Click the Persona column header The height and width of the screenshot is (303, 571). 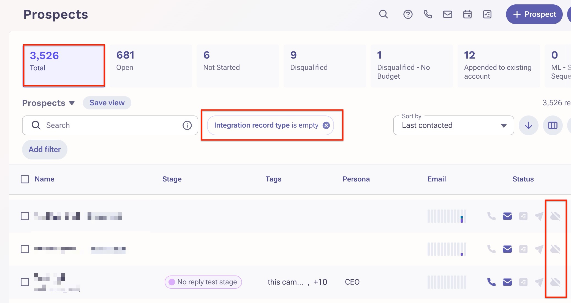[356, 179]
